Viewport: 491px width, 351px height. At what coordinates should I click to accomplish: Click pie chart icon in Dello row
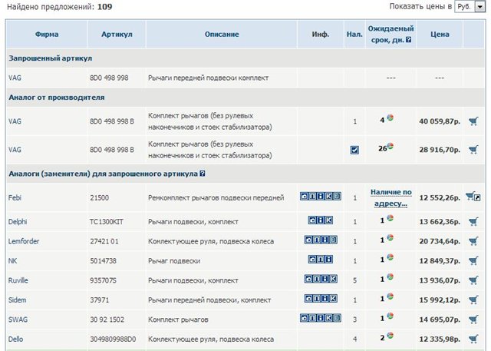click(x=390, y=336)
